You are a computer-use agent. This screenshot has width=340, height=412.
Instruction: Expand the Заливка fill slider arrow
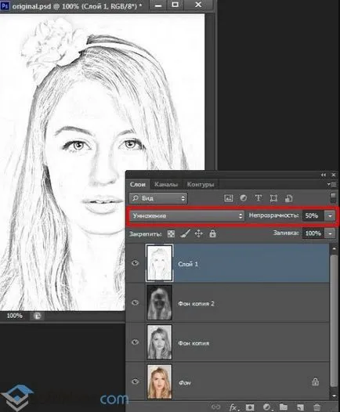tap(330, 233)
